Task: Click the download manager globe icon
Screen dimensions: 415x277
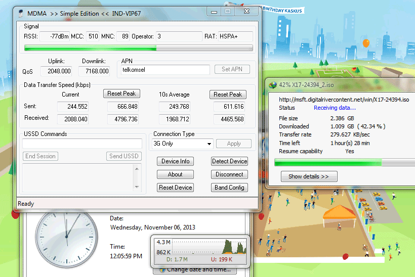Action: click(x=273, y=85)
